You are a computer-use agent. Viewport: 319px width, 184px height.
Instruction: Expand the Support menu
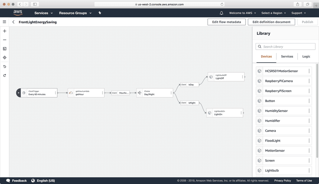click(298, 13)
